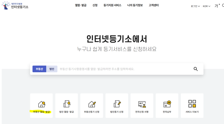Image resolution: width=224 pixels, height=124 pixels.
Task: Open 법인등기 신청 building pencil icon
Action: coord(117,104)
